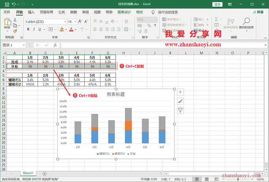Toggle Underline formatting
Image resolution: width=269 pixels, height=182 pixels.
pos(40,29)
